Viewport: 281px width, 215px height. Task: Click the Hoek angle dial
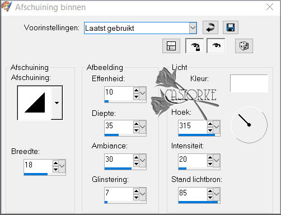coord(249,124)
